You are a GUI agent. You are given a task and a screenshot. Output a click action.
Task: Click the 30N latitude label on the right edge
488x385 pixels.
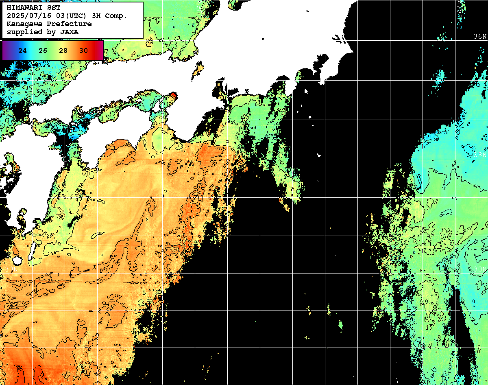point(480,269)
